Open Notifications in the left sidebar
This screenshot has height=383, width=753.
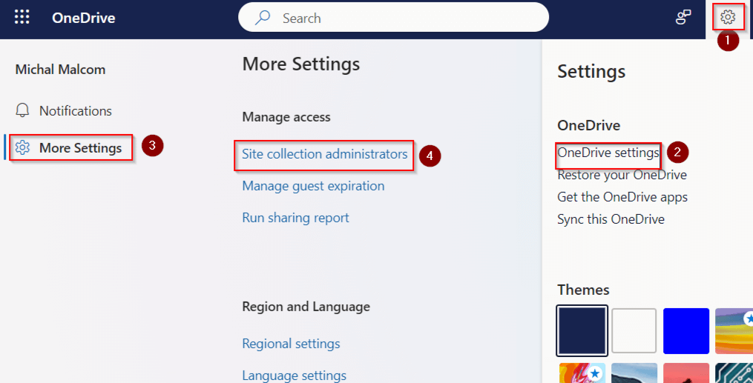click(x=75, y=111)
